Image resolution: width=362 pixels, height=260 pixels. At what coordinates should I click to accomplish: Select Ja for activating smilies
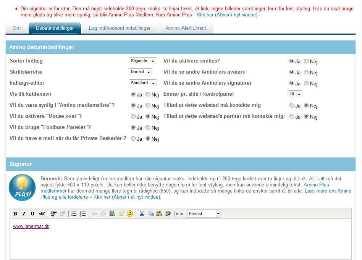[x=292, y=61]
